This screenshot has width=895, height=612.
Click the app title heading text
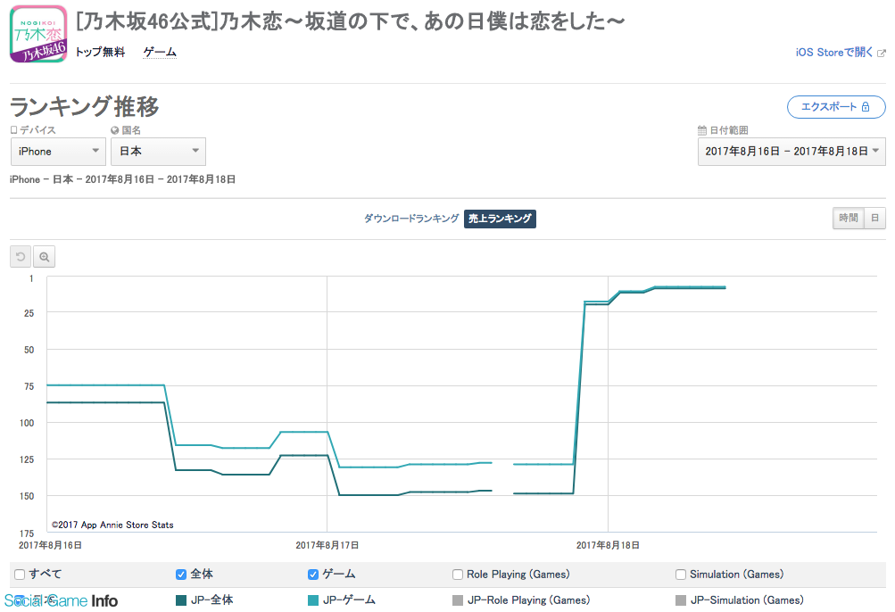351,21
